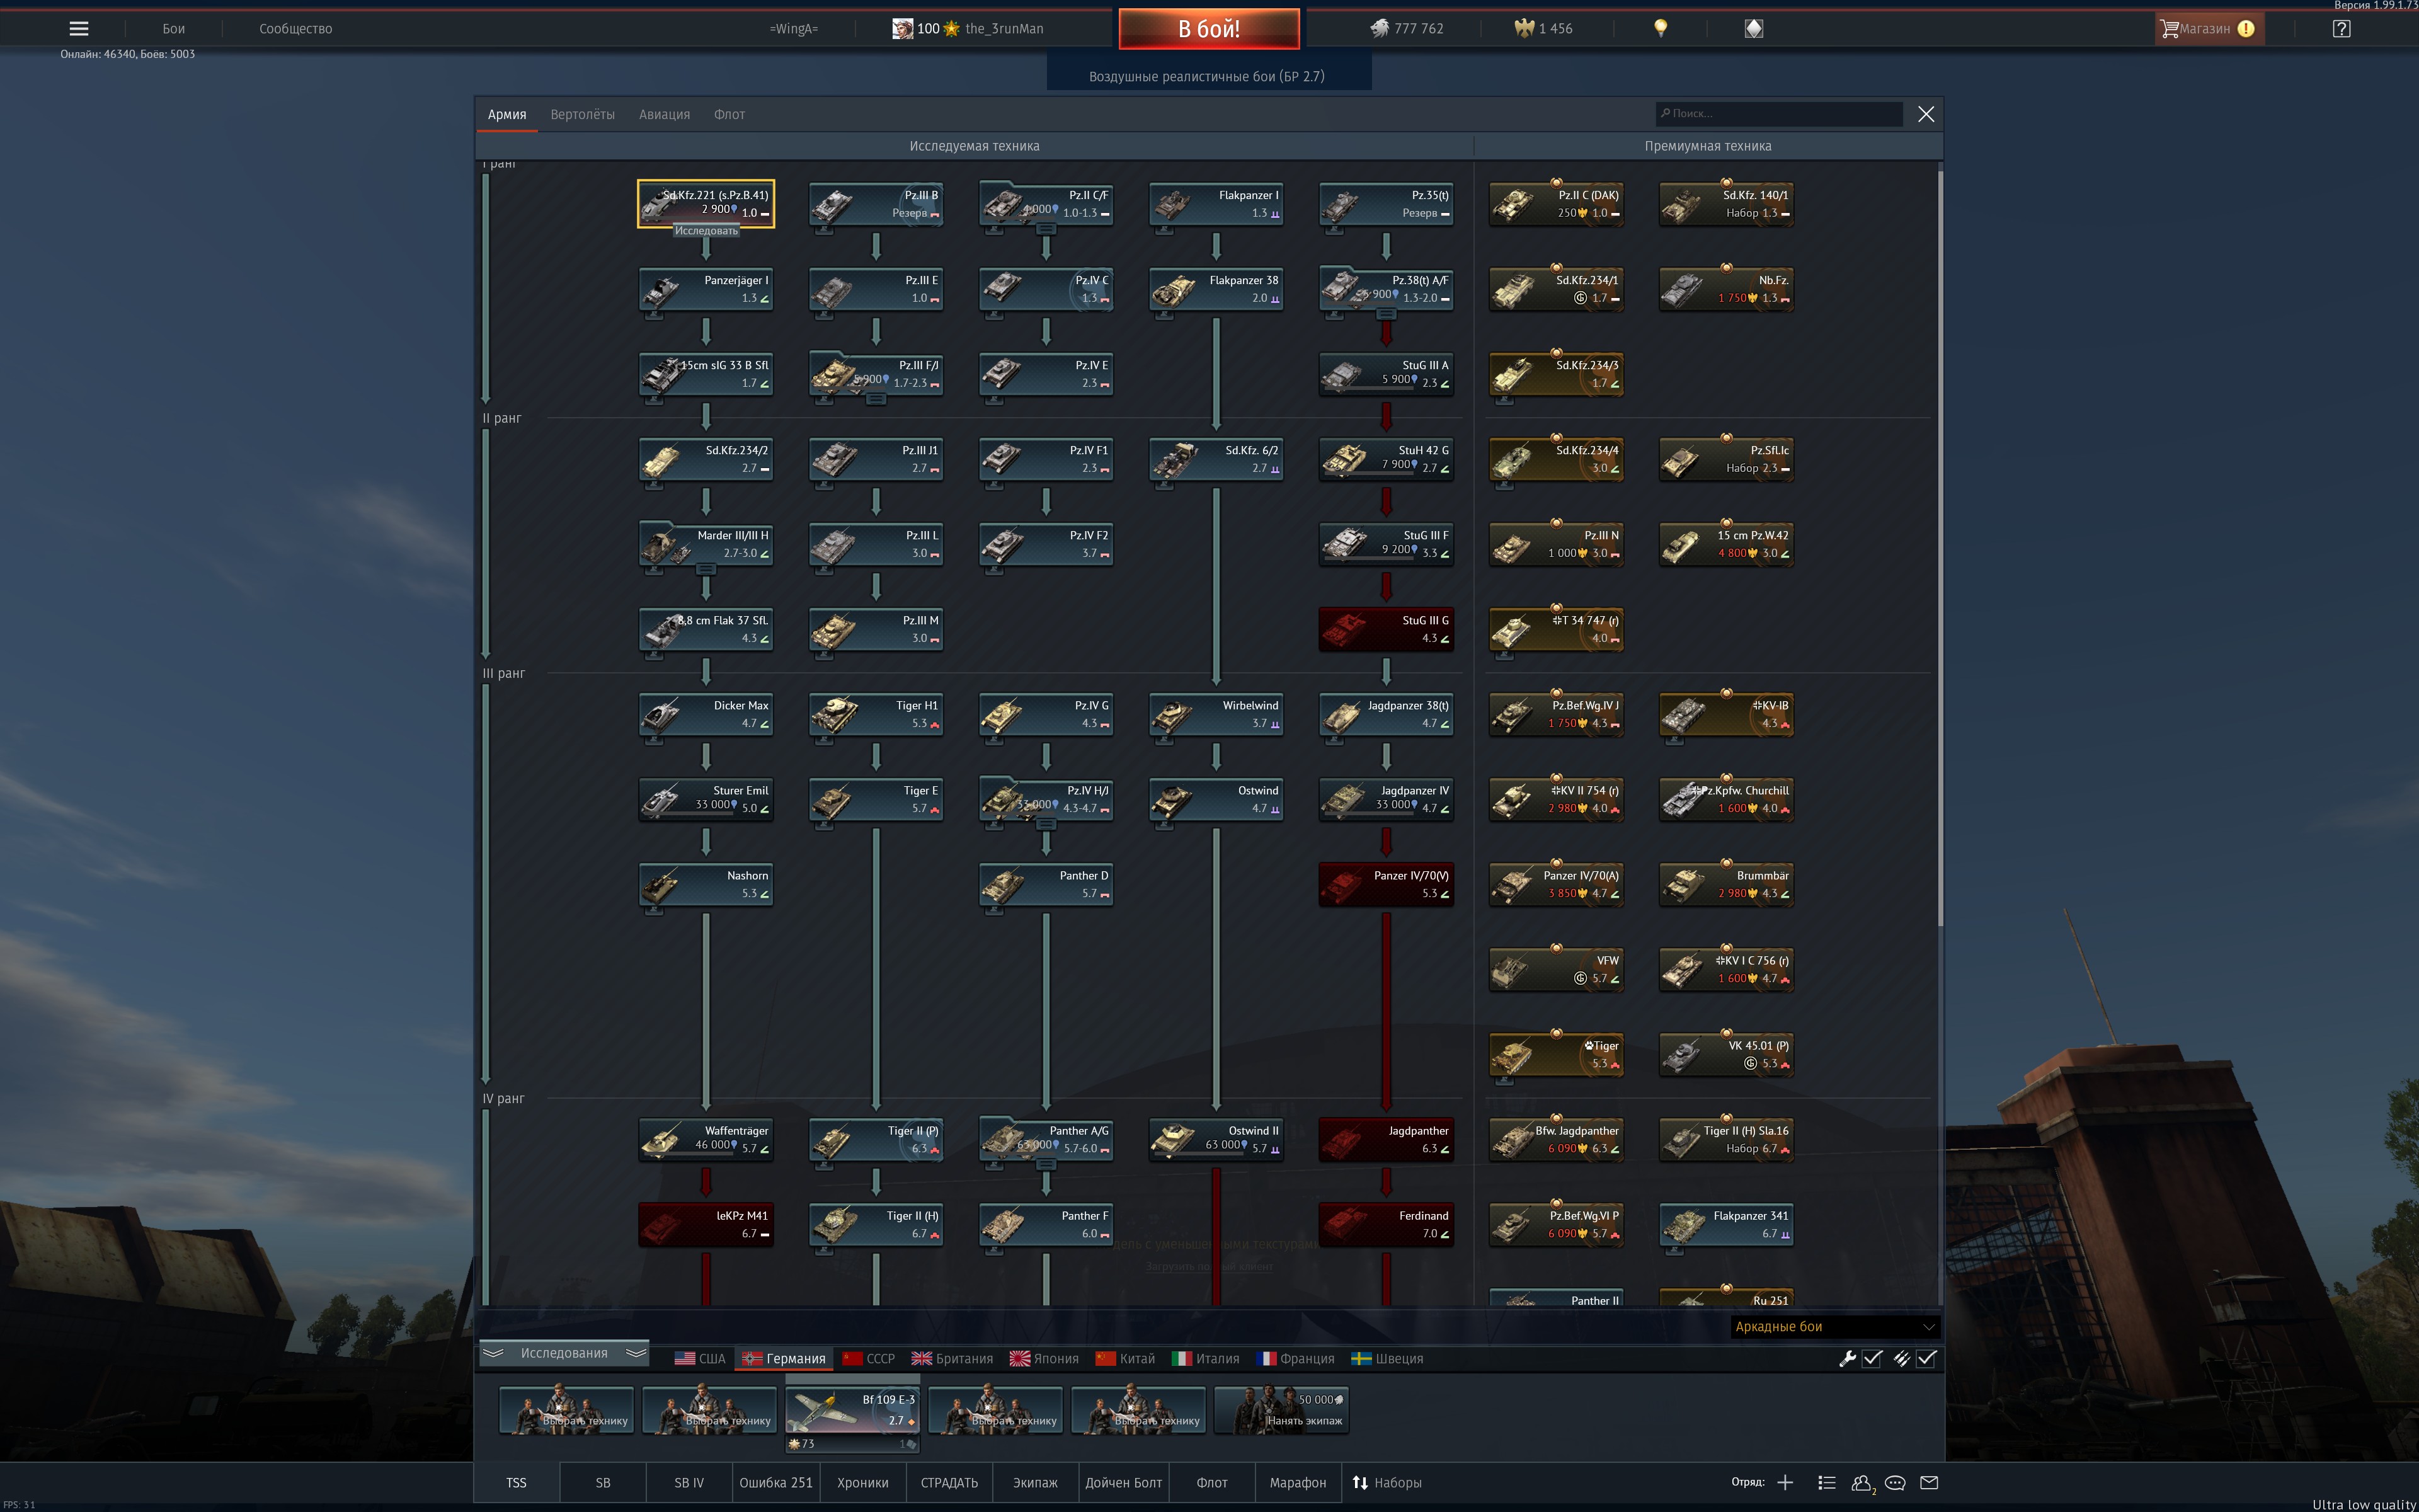The width and height of the screenshot is (2419, 1512).
Task: Open the squad list icon
Action: coord(1826,1482)
